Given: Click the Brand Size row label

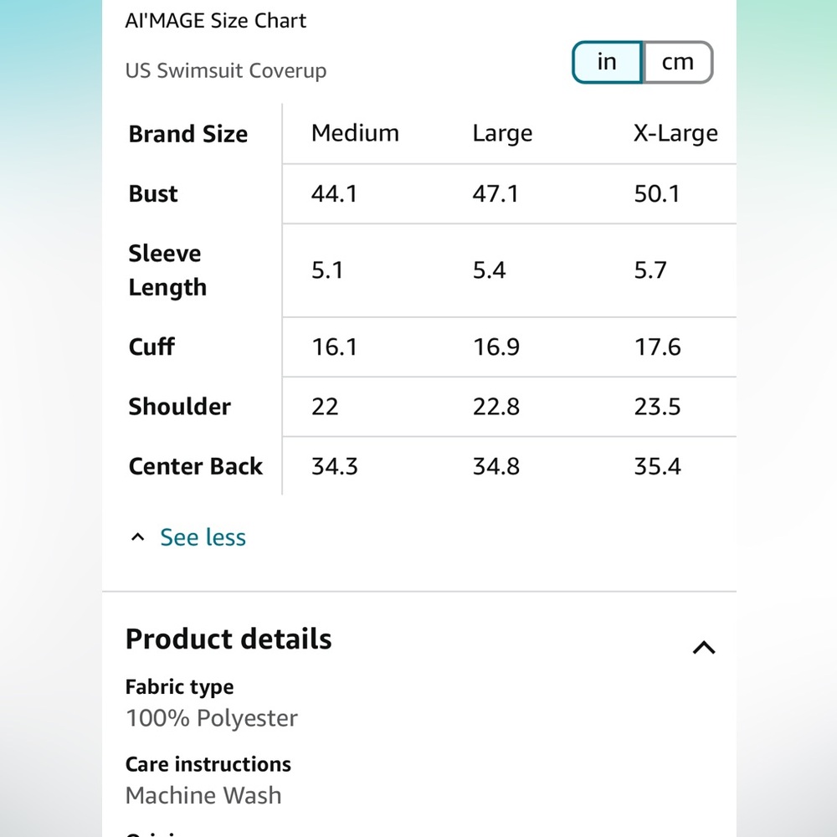Looking at the screenshot, I should (x=187, y=134).
